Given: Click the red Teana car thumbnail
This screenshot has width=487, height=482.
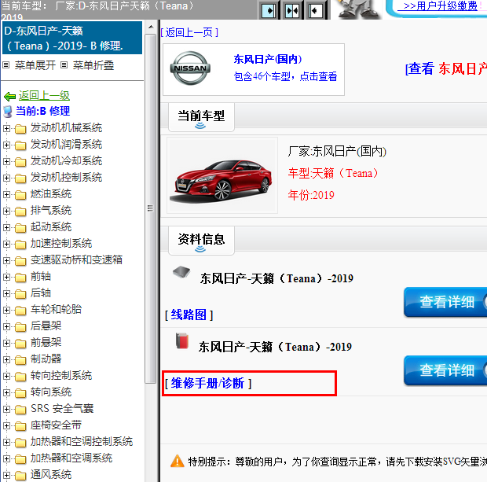Looking at the screenshot, I should click(x=222, y=175).
